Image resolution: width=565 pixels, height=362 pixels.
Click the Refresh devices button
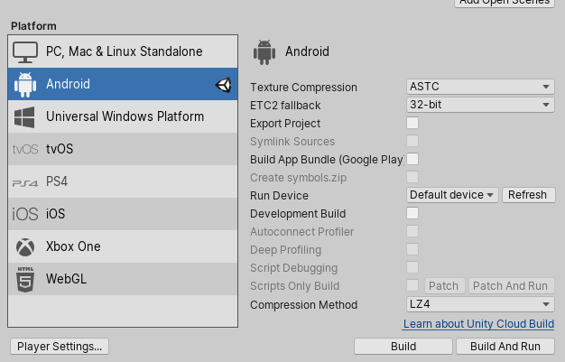[529, 195]
